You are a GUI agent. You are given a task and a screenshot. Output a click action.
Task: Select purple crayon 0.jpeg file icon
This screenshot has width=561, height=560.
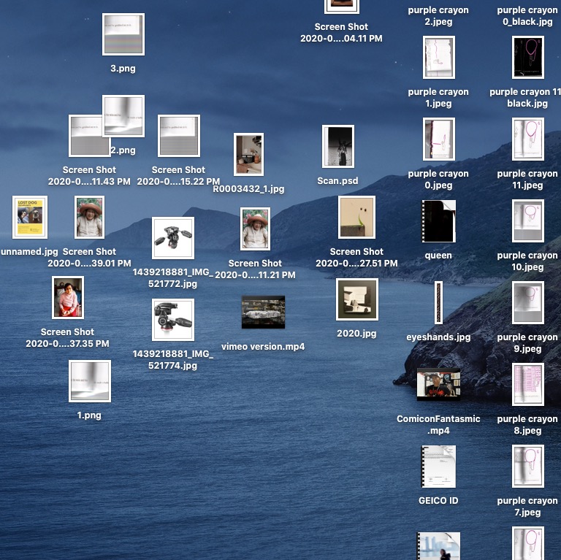click(438, 139)
